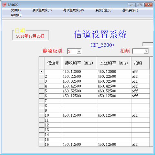155x155 pixels.
Task: Click channel 16 send frequency 450.12500
Action: coord(114,144)
